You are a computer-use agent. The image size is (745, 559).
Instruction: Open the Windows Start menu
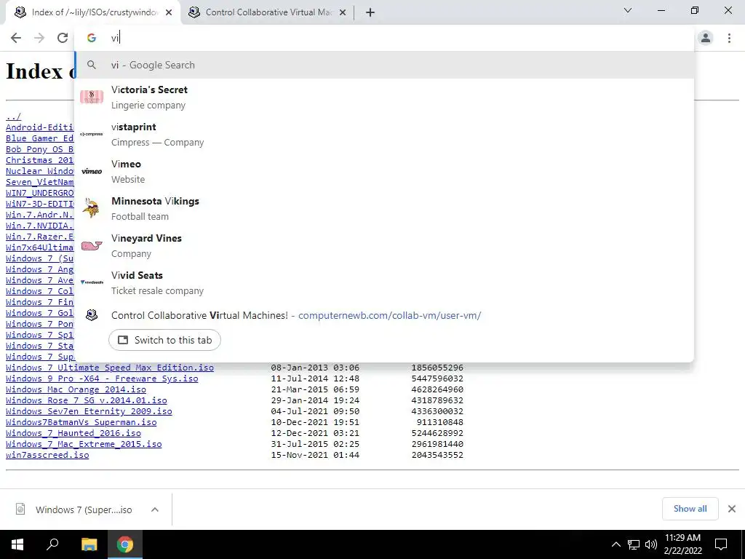click(17, 544)
